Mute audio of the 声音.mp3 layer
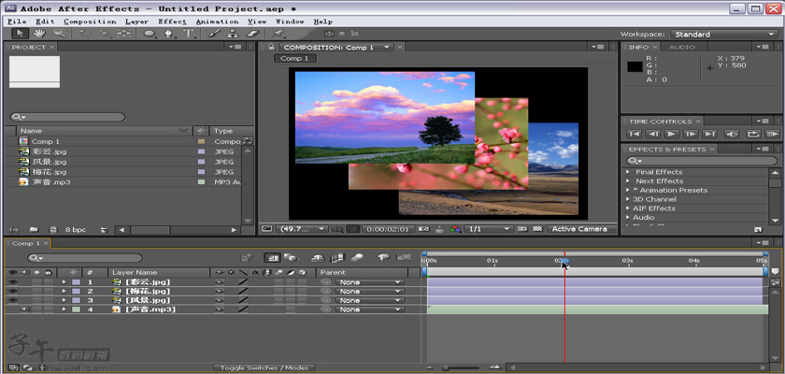Image resolution: width=785 pixels, height=374 pixels. click(x=25, y=309)
